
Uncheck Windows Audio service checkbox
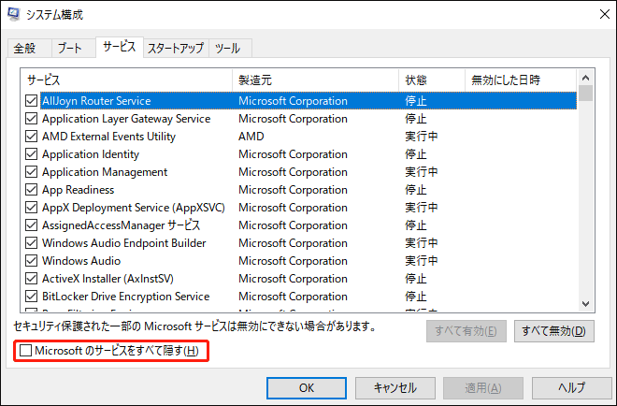pos(32,261)
